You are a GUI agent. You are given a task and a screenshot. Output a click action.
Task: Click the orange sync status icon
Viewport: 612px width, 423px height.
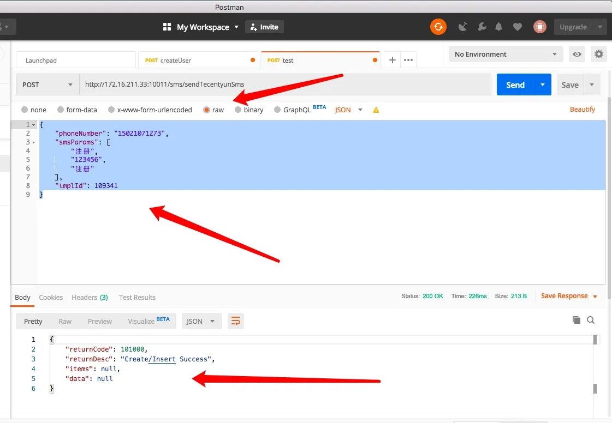438,27
